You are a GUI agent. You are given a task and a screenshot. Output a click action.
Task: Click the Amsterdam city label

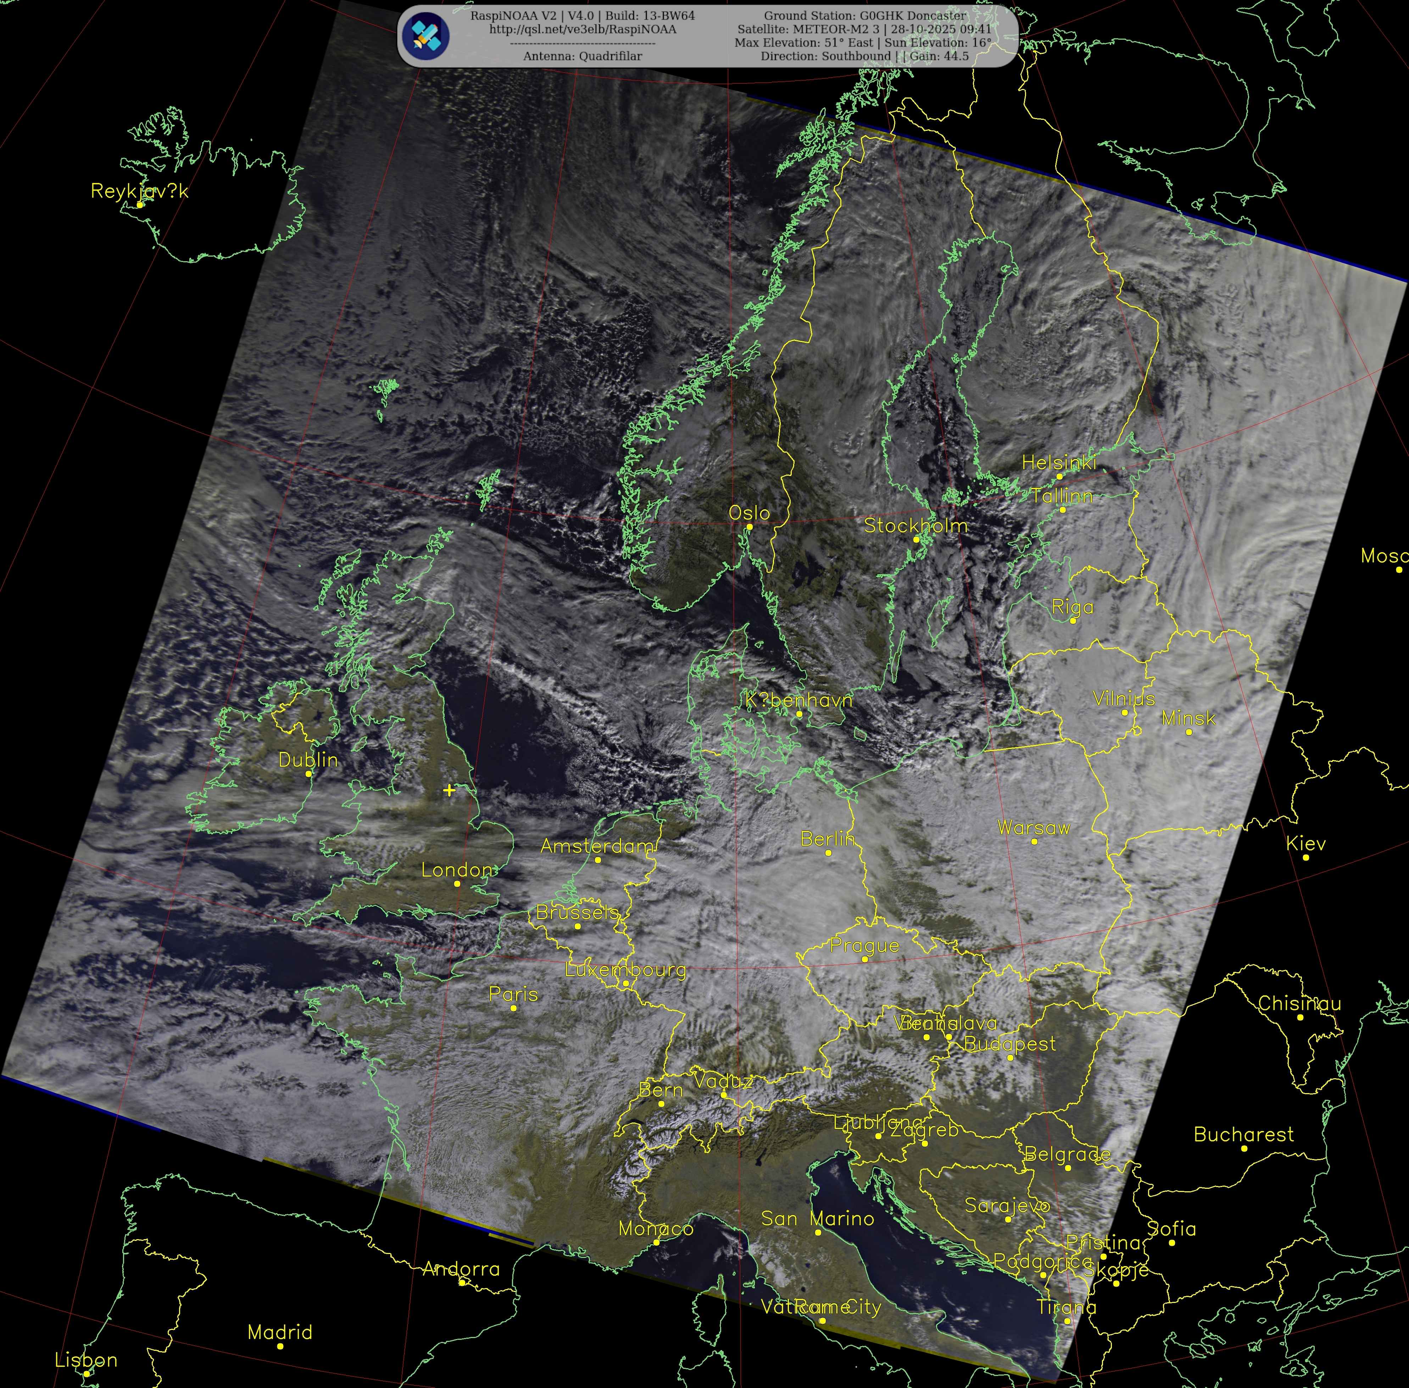click(597, 846)
